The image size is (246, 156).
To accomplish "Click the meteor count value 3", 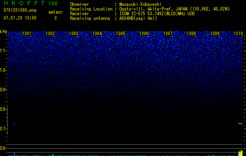I will click(x=56, y=18).
